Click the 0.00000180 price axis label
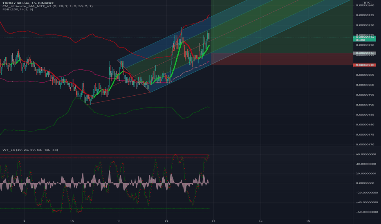 (x=365, y=125)
